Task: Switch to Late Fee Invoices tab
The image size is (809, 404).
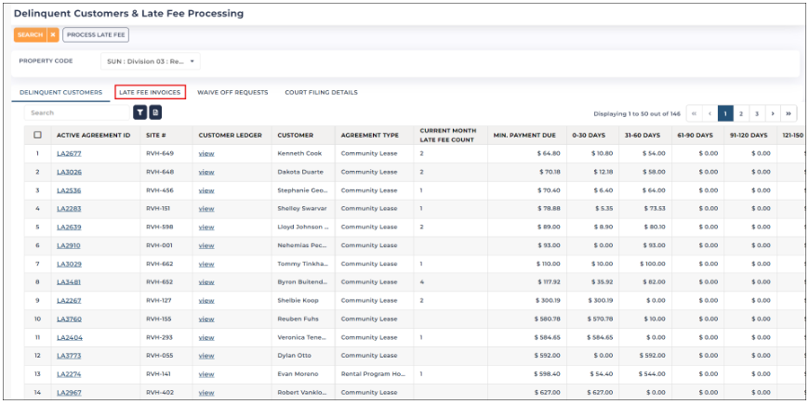Action: point(150,92)
